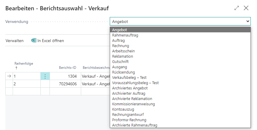The height and width of the screenshot is (130, 257).
Task: Select Archivierte Reklamation entry
Action: point(132,99)
